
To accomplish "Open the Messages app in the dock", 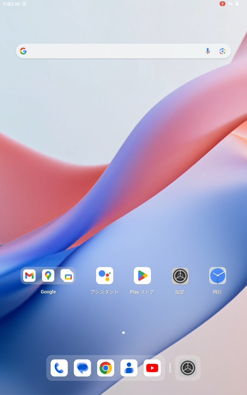I will pos(82,368).
